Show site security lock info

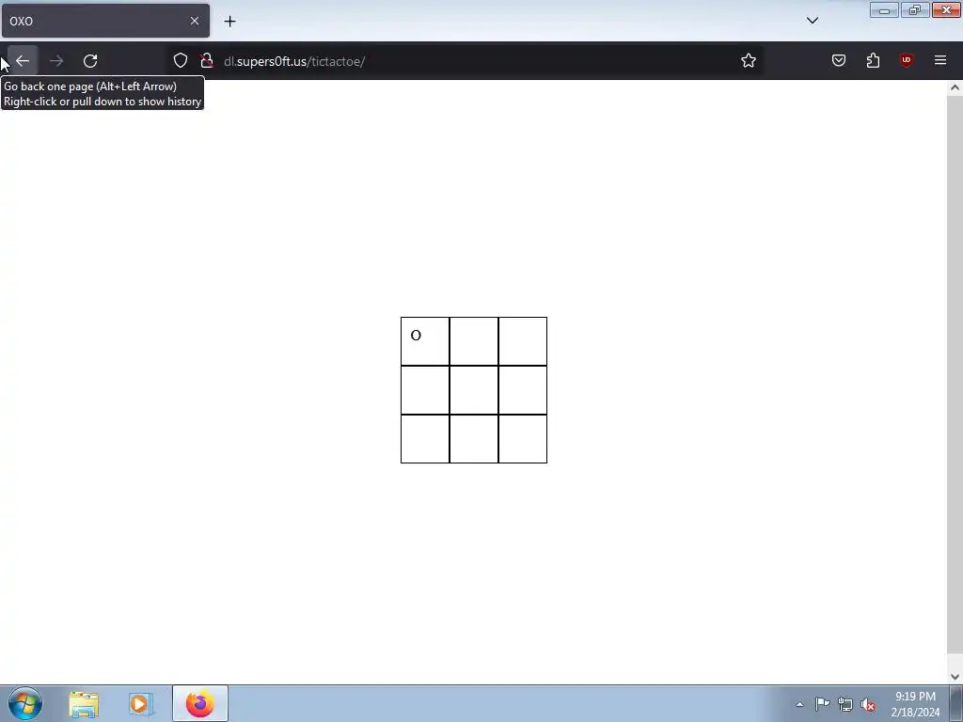click(207, 61)
